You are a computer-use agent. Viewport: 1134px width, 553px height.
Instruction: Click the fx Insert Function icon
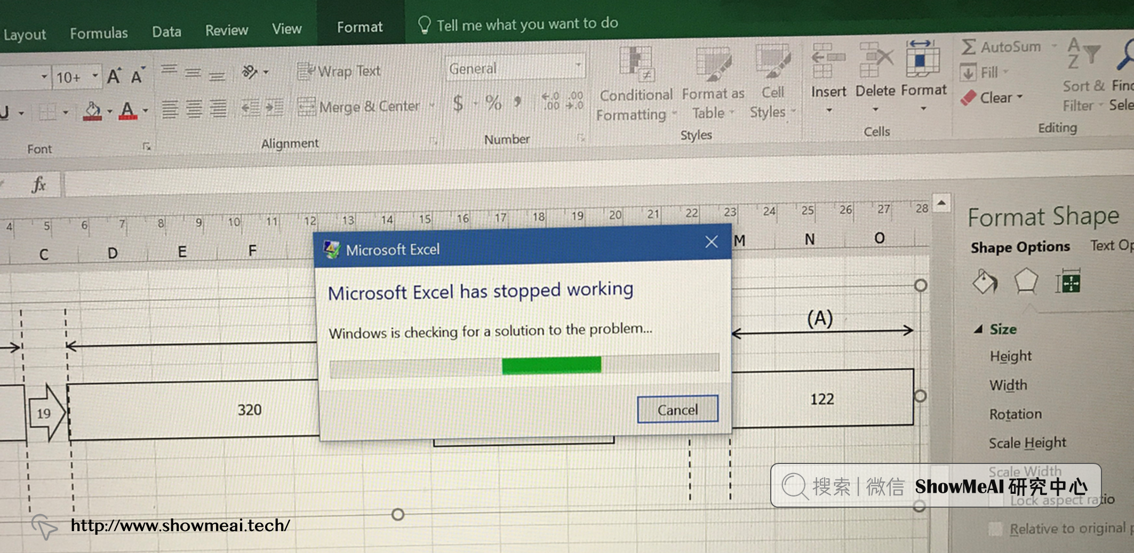(x=39, y=185)
